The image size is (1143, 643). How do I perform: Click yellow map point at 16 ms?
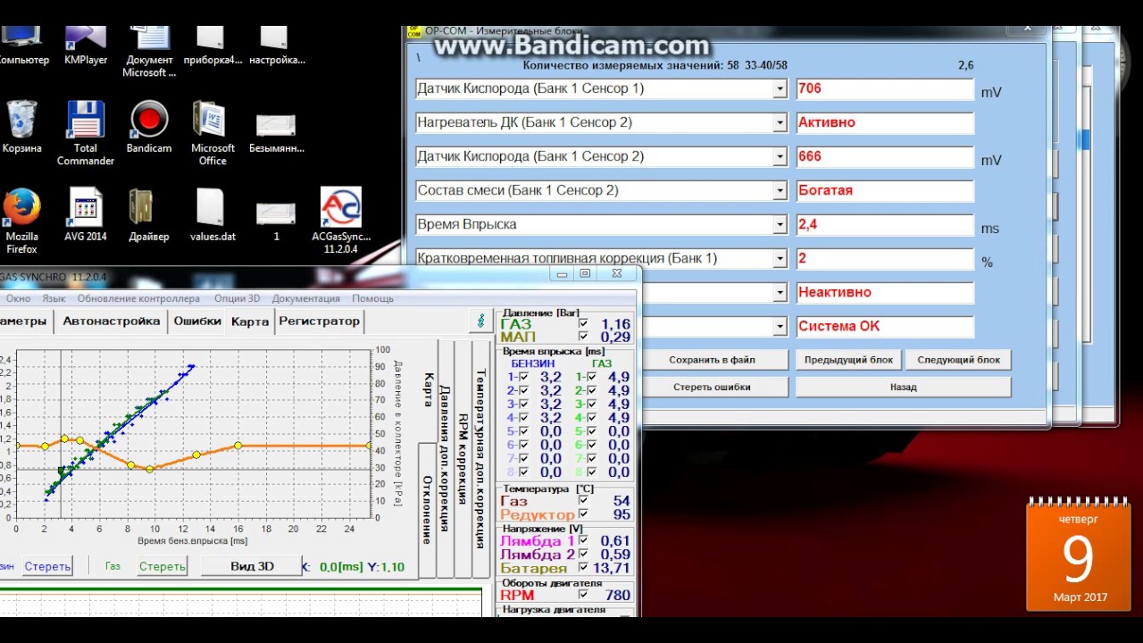pyautogui.click(x=238, y=446)
